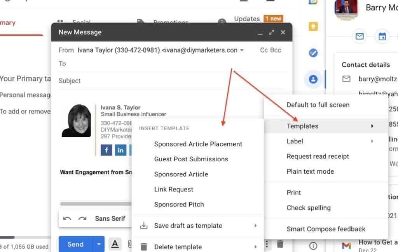Screen dimensions: 398x252
Task: Open Google Keep side panel icon
Action: (x=313, y=26)
